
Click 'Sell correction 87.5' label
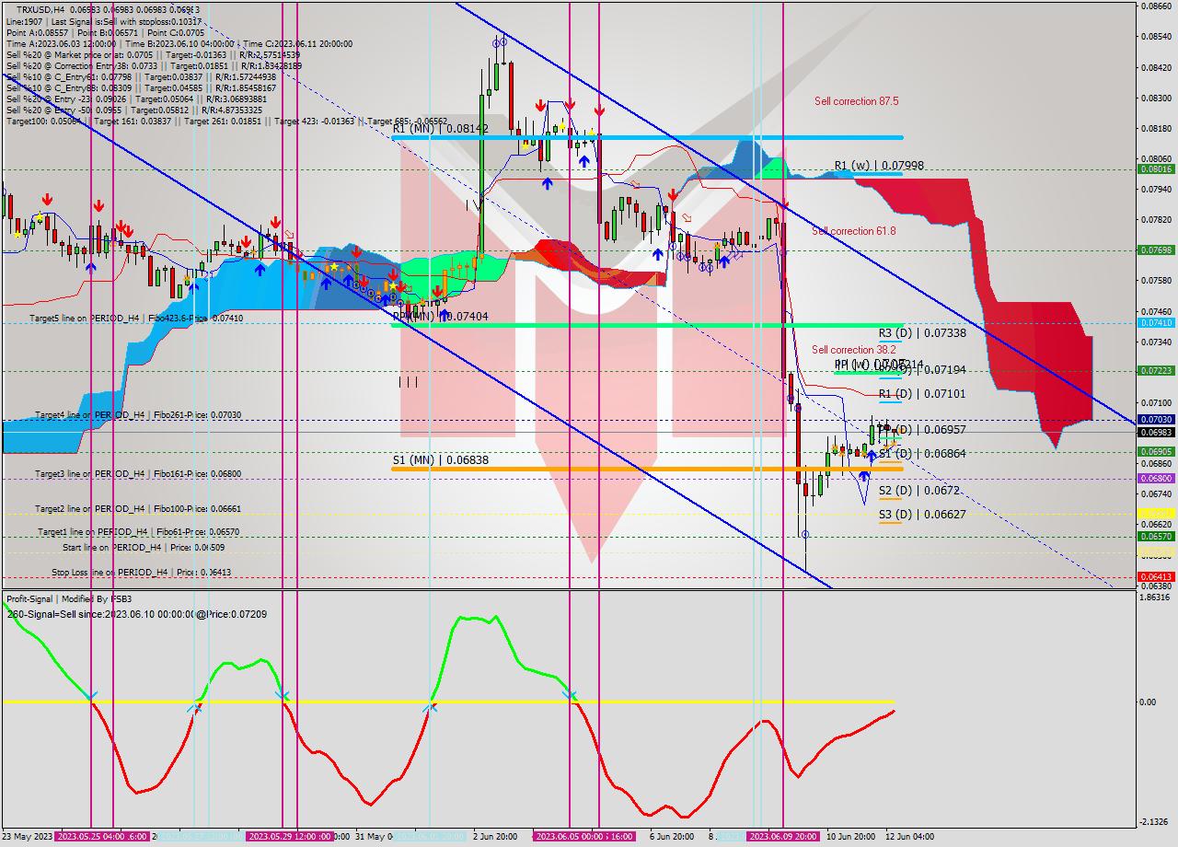pyautogui.click(x=856, y=101)
